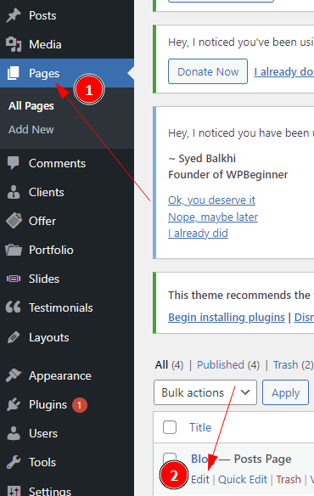Open the Offer price tag icon
The width and height of the screenshot is (314, 496).
tap(14, 221)
